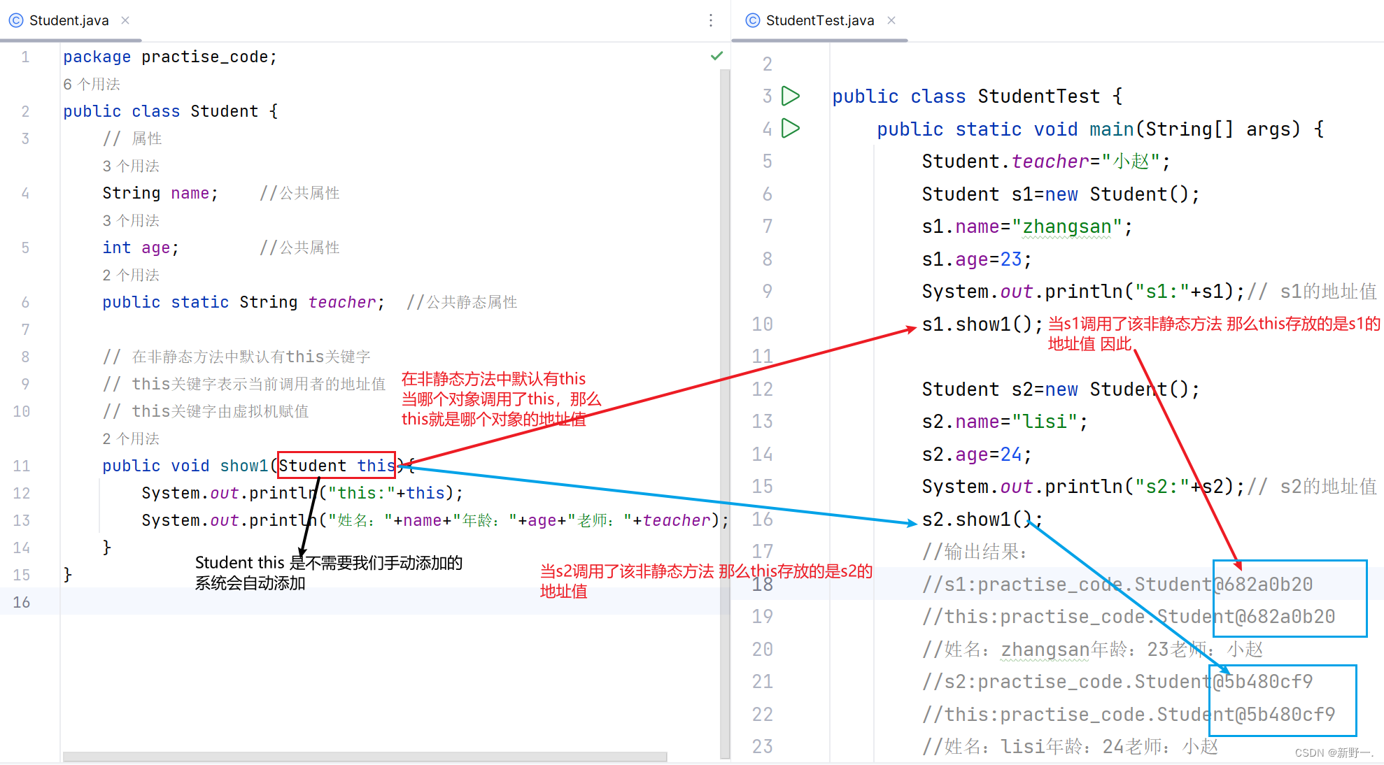Image resolution: width=1384 pixels, height=765 pixels.
Task: Run the StudentTest class via the gutter play icon
Action: click(x=790, y=96)
